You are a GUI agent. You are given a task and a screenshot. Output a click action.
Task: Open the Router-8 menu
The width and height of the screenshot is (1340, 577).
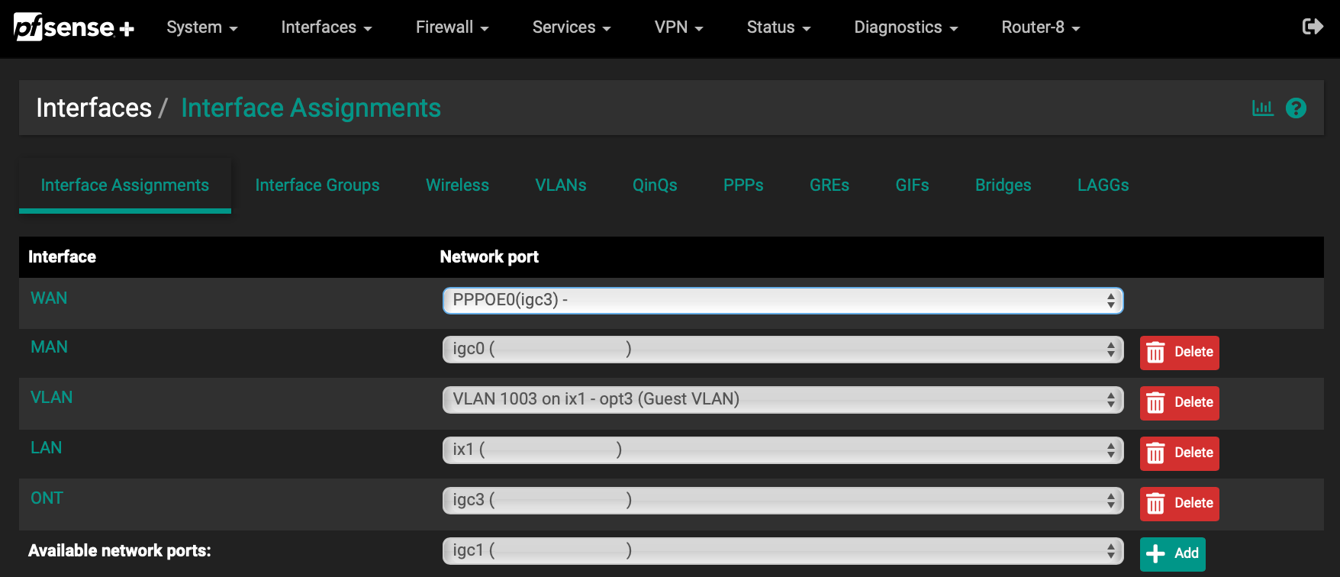pyautogui.click(x=1041, y=27)
